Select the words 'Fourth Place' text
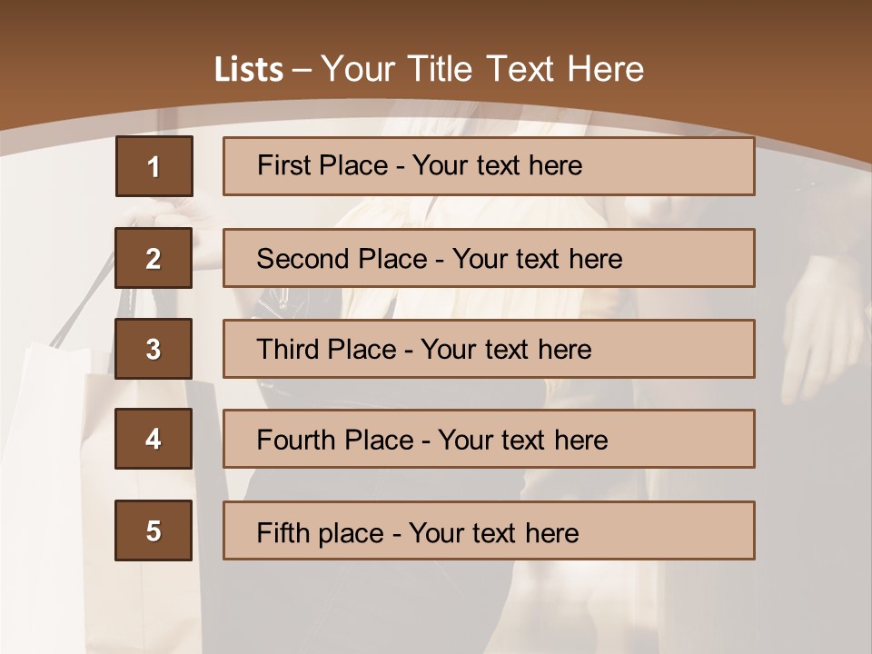 (x=335, y=440)
